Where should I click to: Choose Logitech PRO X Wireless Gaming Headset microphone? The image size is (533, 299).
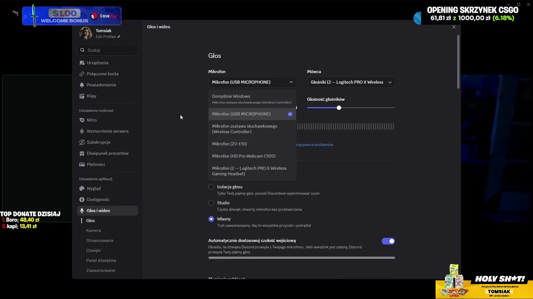tap(252, 171)
